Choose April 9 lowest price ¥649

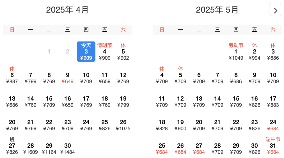(68, 78)
